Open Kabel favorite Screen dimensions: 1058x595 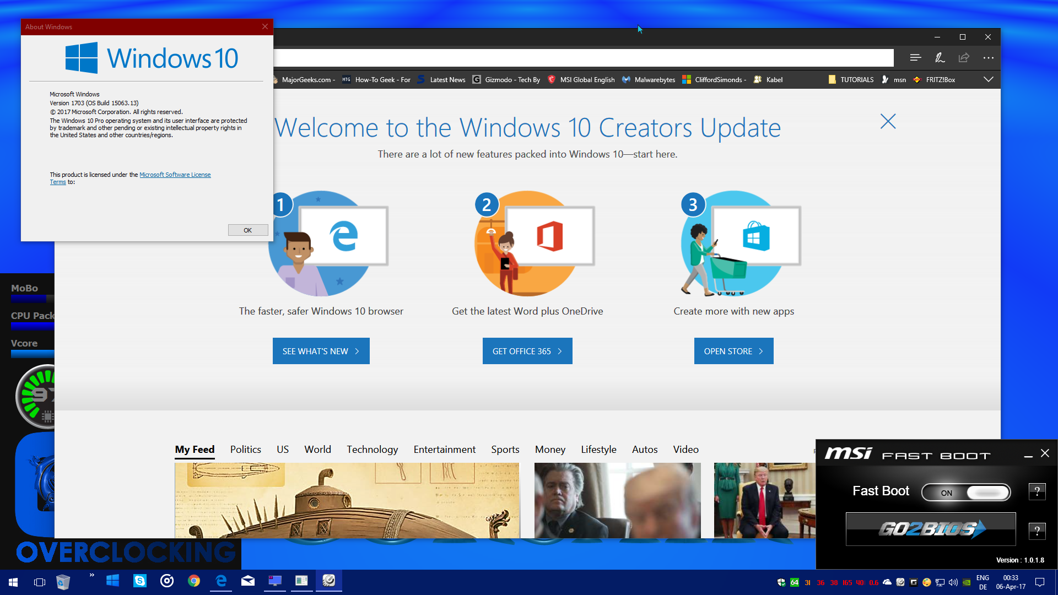pos(768,80)
